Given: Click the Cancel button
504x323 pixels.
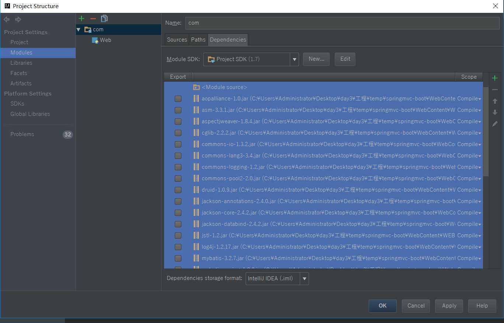Looking at the screenshot, I should 416,306.
